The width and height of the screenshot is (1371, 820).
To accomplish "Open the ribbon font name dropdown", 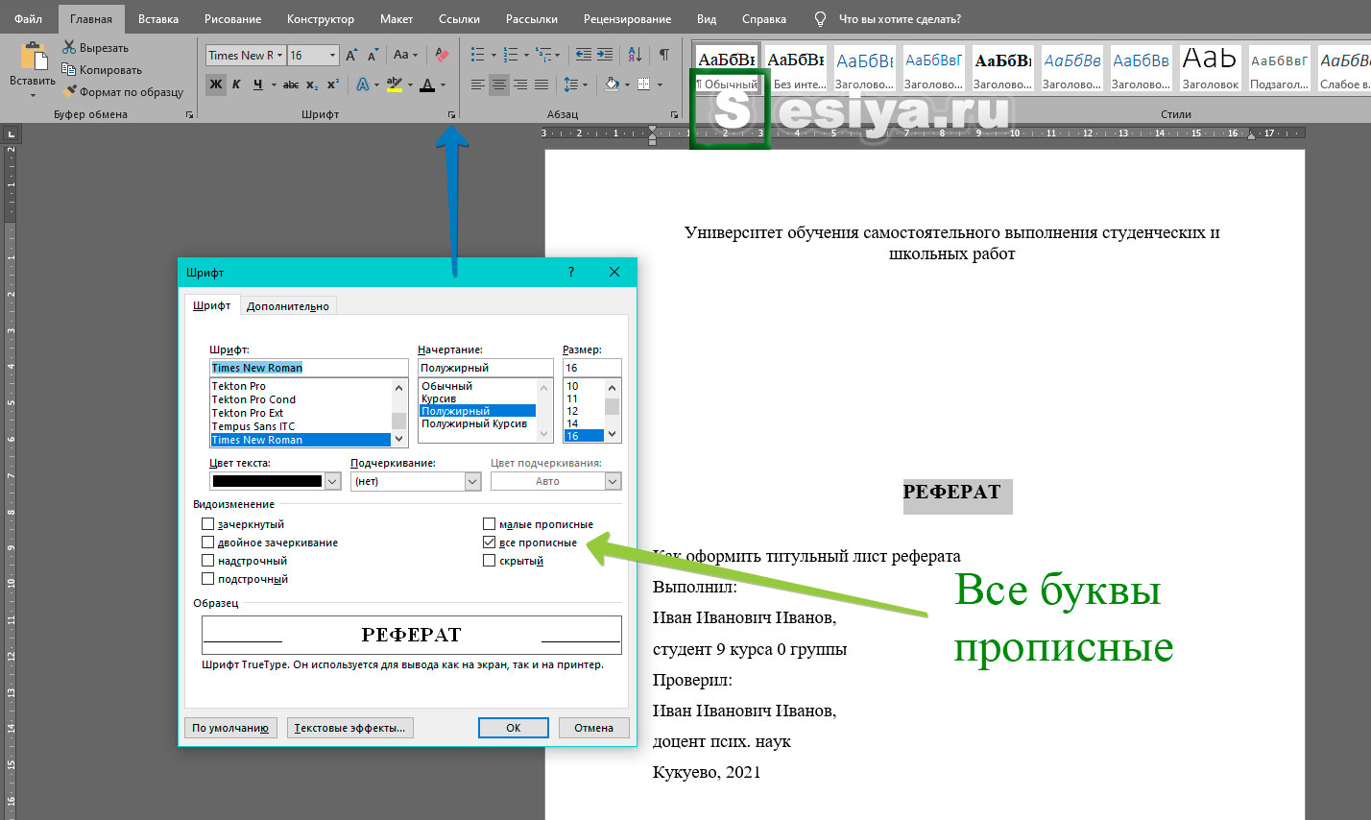I will [280, 55].
